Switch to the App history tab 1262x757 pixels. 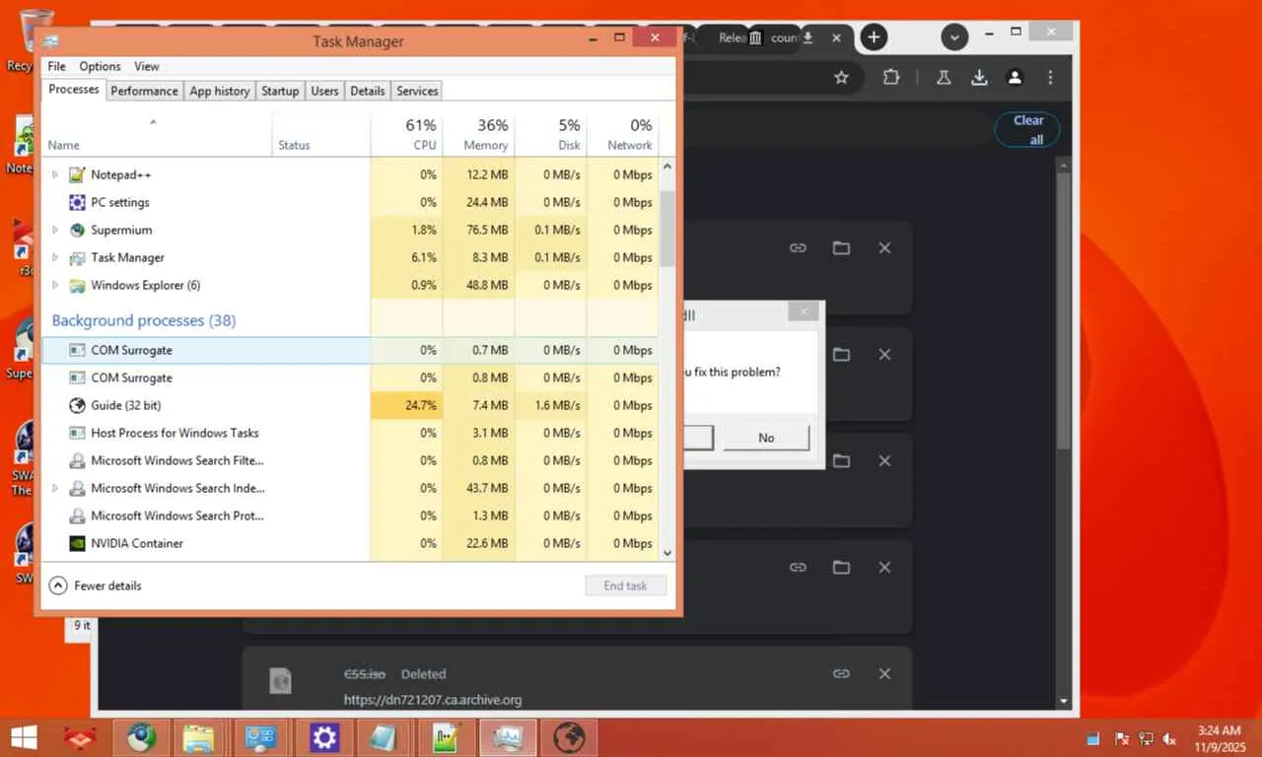click(220, 91)
